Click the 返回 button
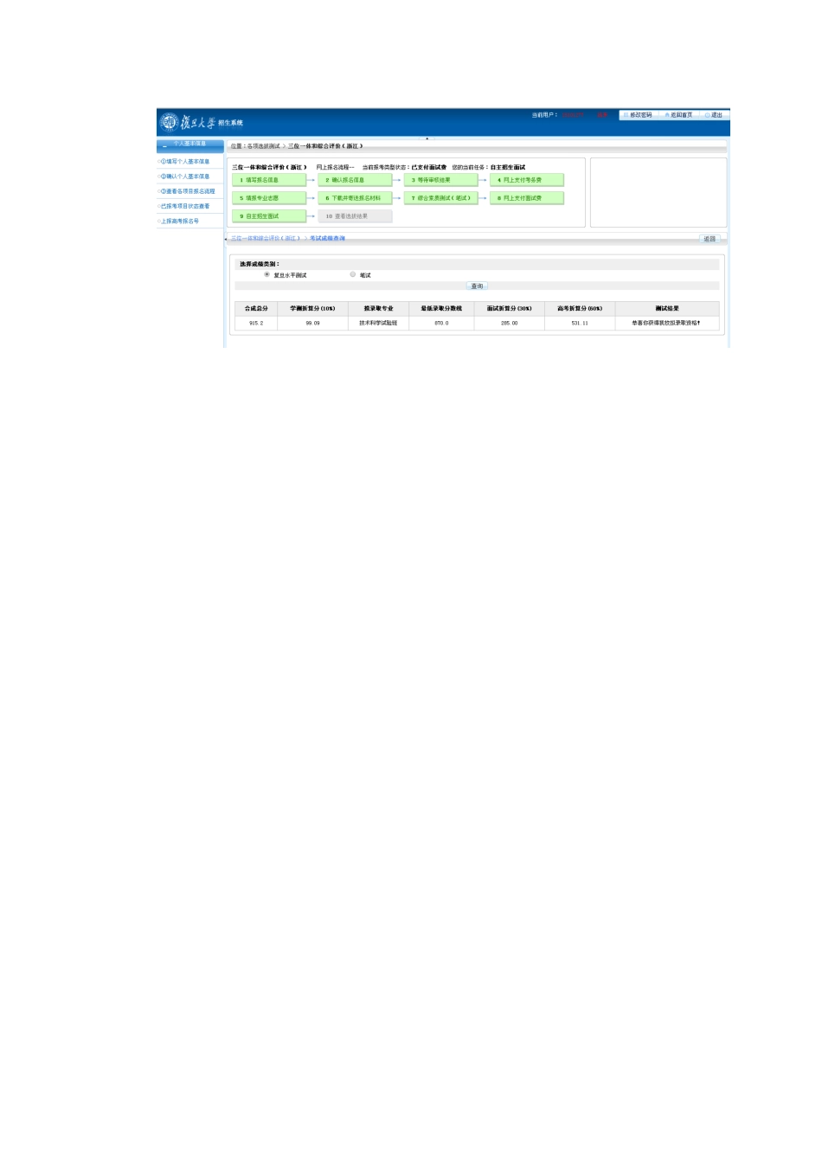 (x=710, y=239)
